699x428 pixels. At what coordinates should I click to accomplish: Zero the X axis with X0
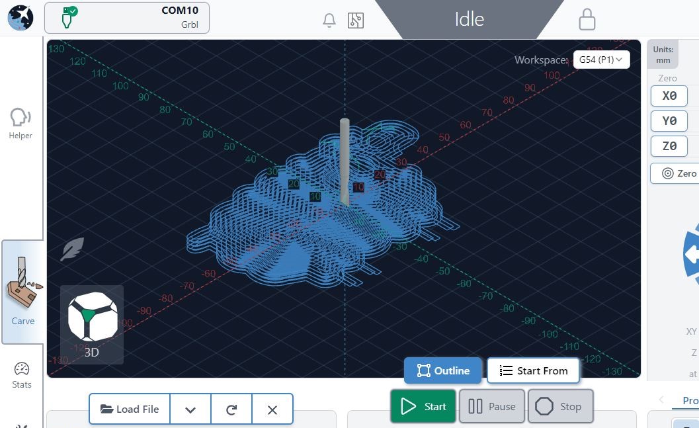click(669, 96)
